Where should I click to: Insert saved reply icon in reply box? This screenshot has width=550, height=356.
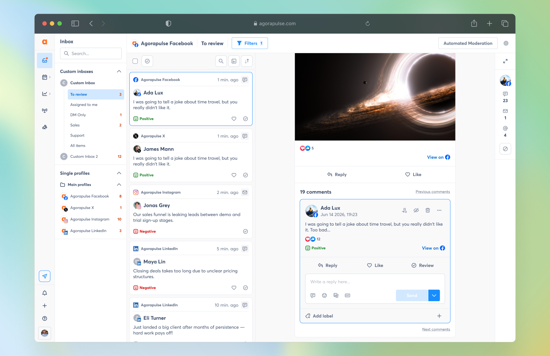[x=313, y=295]
